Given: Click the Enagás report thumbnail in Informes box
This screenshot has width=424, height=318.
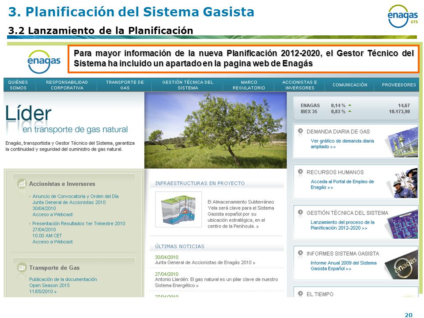Looking at the screenshot, I should coord(401,265).
